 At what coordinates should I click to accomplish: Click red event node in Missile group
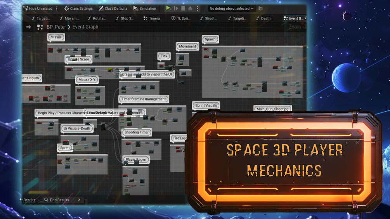point(50,50)
